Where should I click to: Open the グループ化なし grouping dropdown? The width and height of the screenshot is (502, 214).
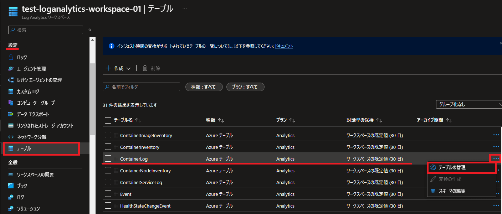pyautogui.click(x=469, y=104)
